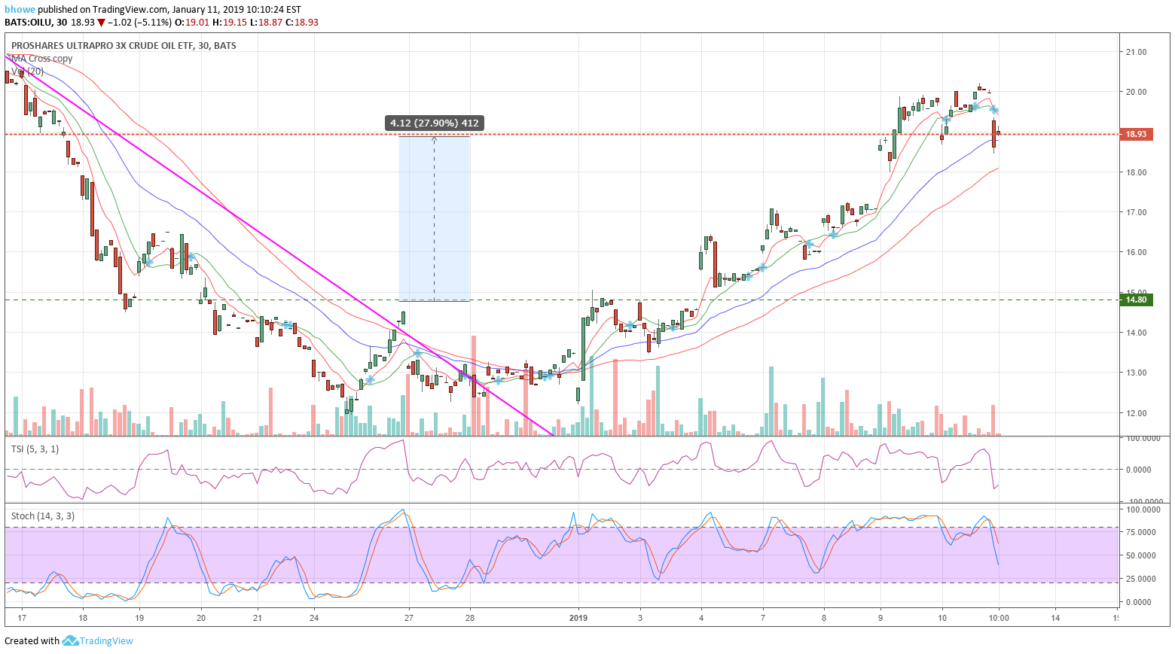
Task: Click the date label 14 on time axis
Action: tap(1055, 619)
